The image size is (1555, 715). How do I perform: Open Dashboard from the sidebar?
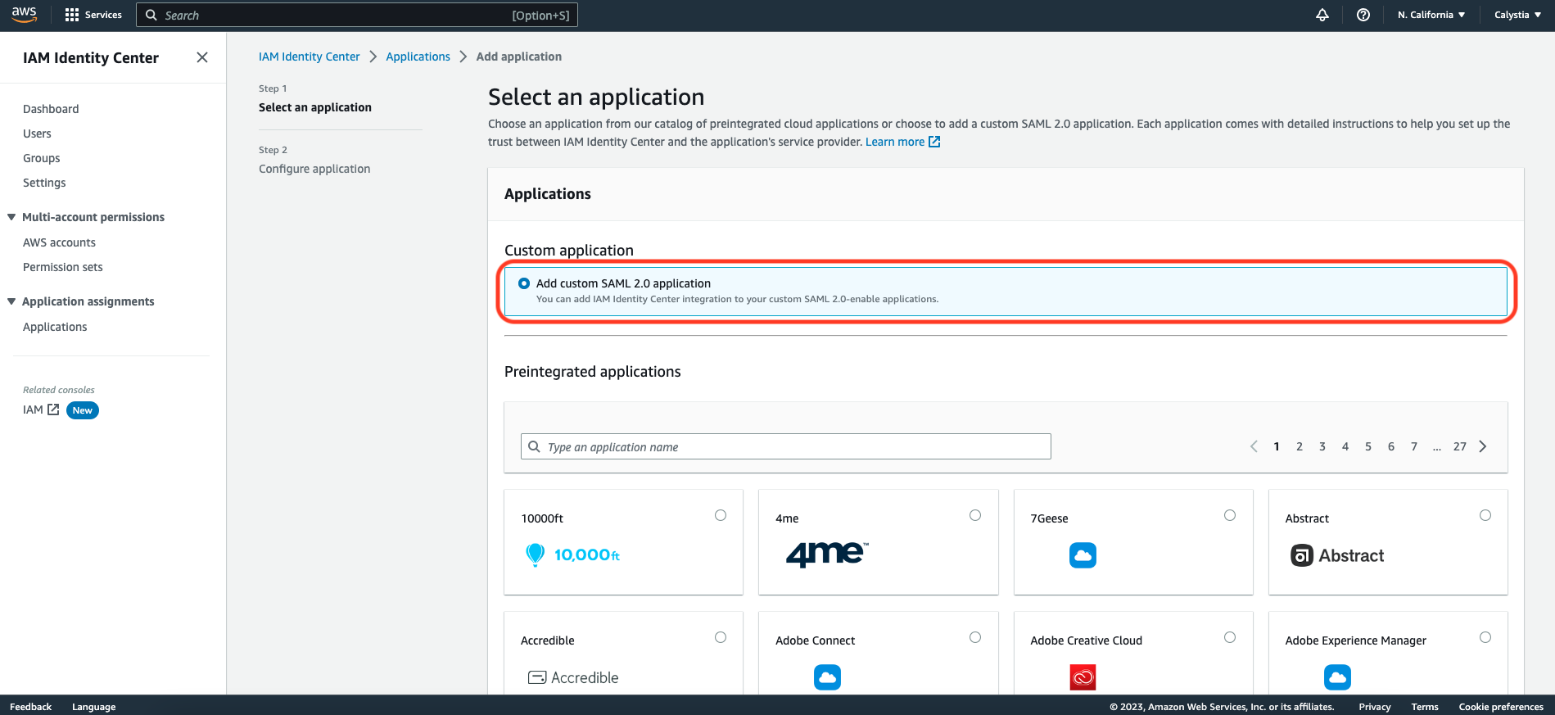tap(51, 109)
